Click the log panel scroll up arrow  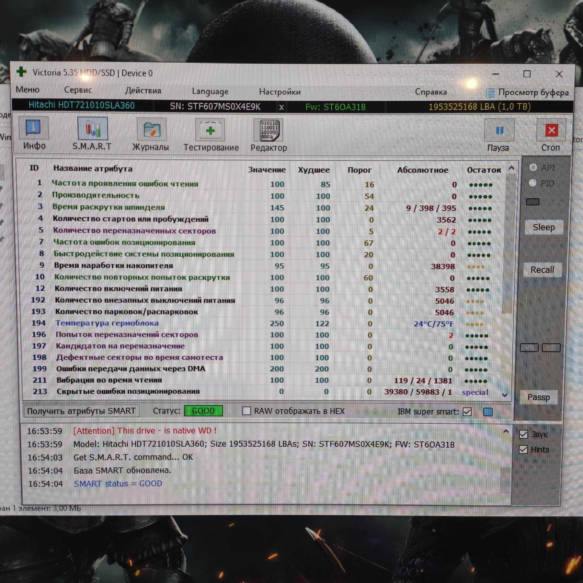click(x=506, y=431)
